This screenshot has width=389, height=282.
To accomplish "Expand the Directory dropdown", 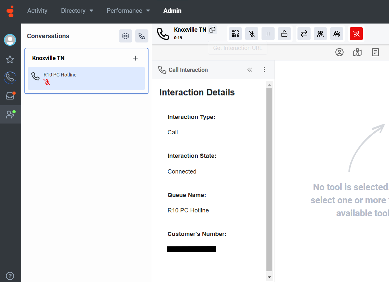I will [77, 11].
